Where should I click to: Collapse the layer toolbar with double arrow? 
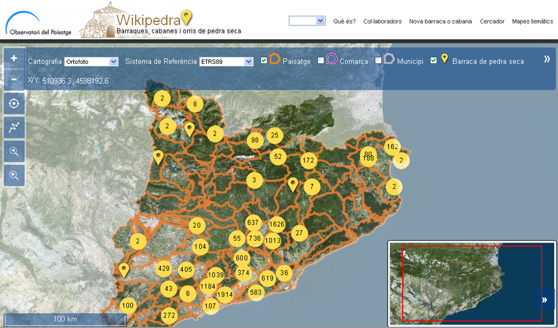(x=547, y=59)
